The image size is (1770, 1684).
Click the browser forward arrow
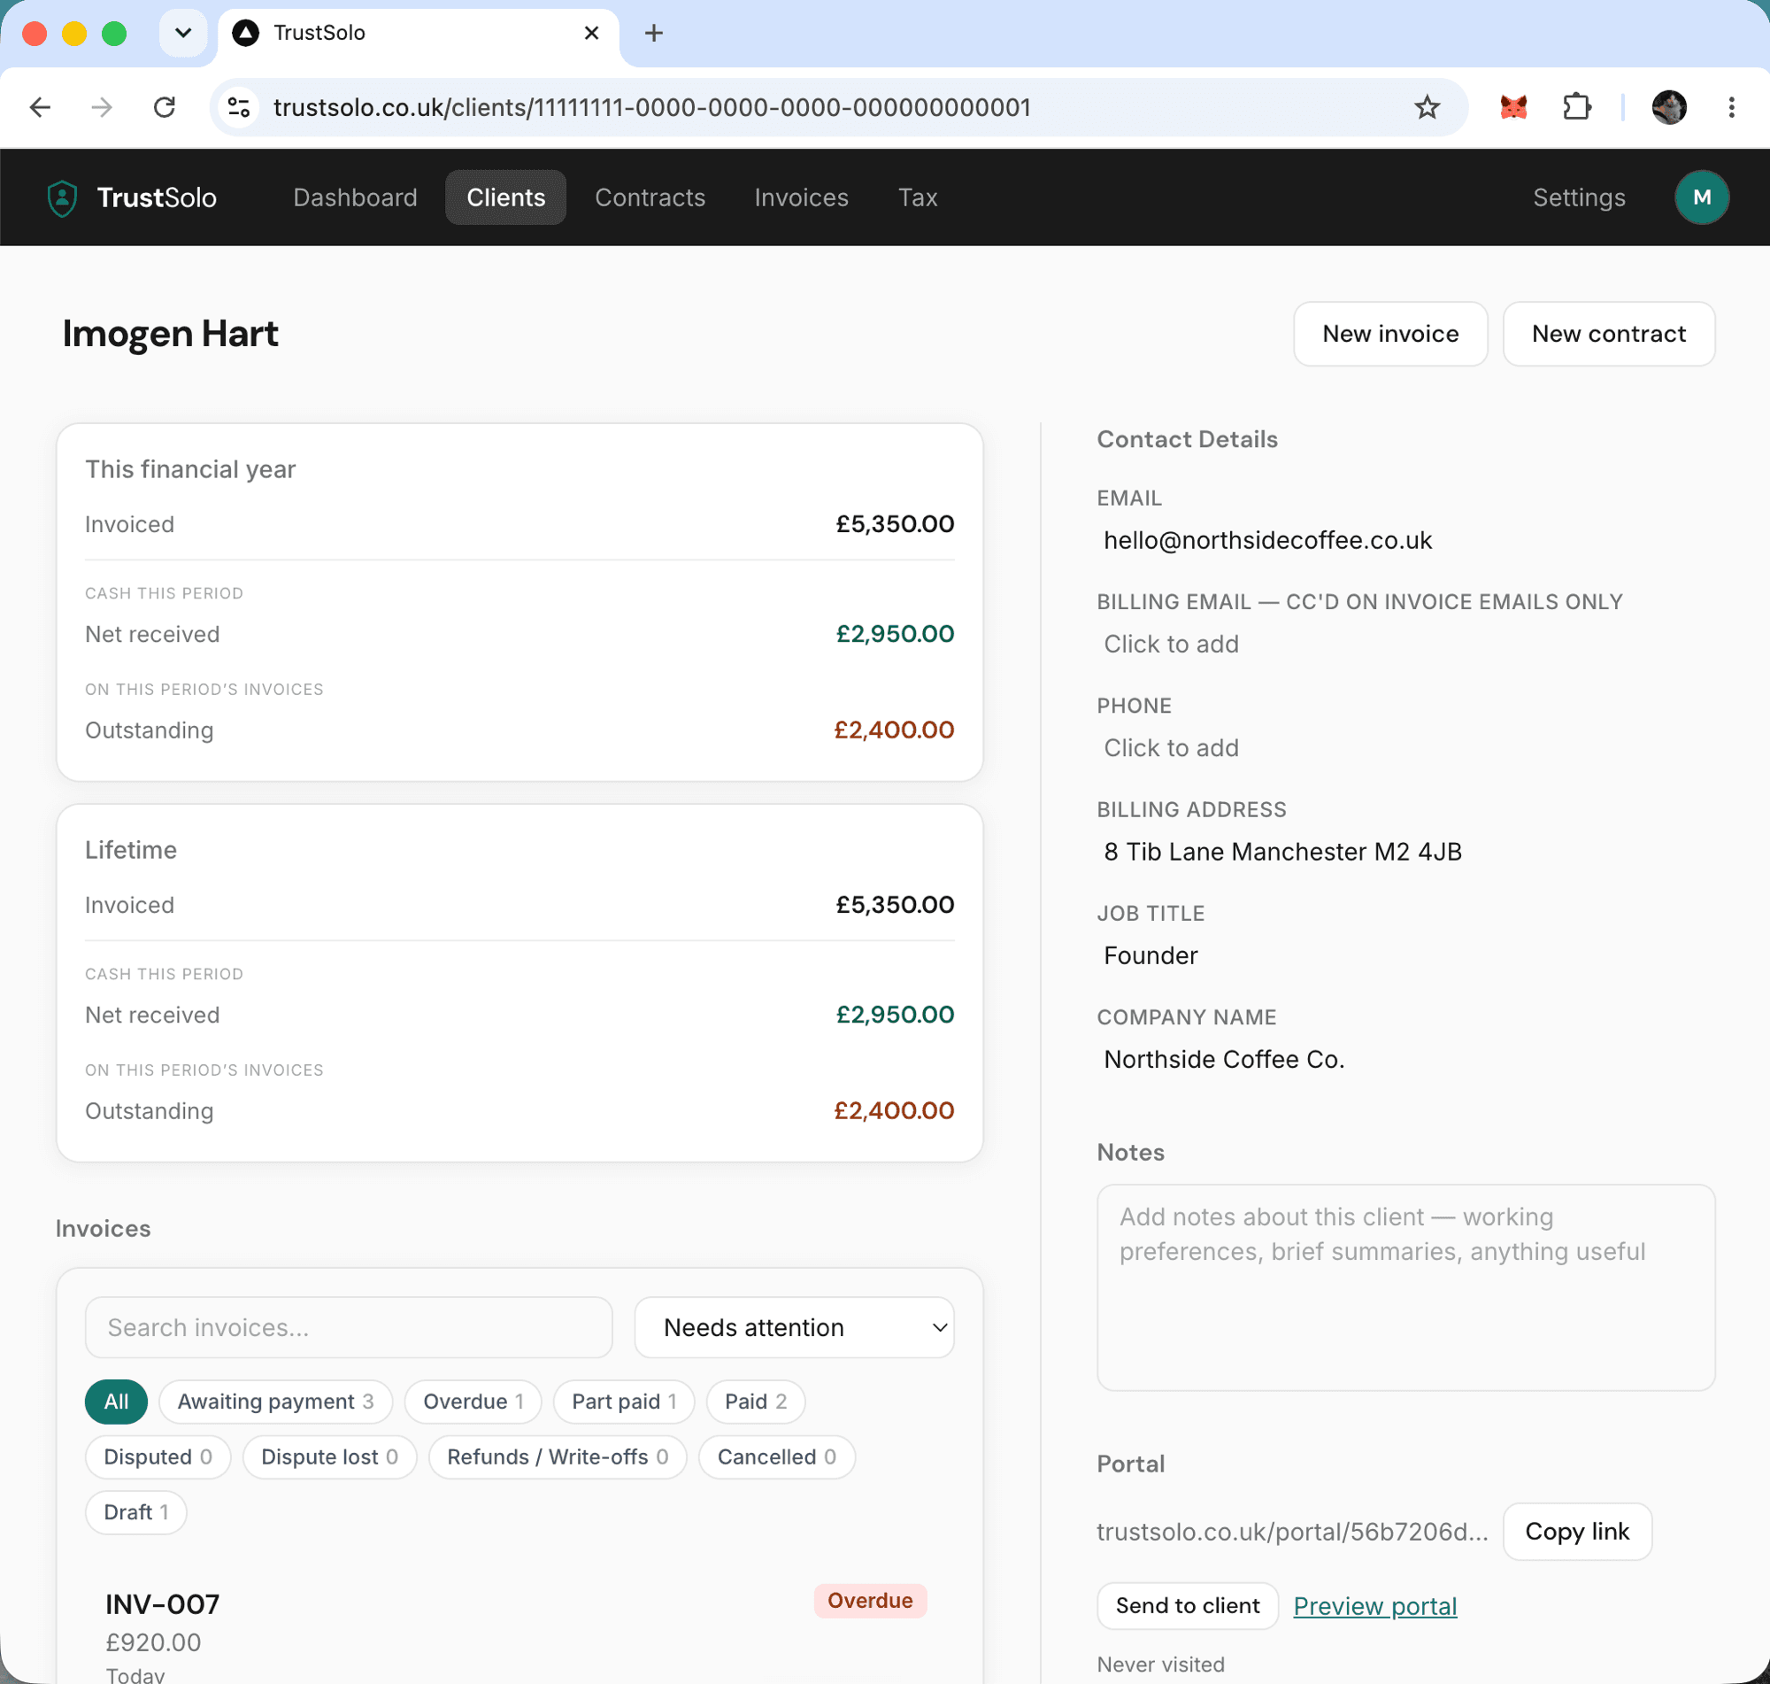tap(103, 108)
